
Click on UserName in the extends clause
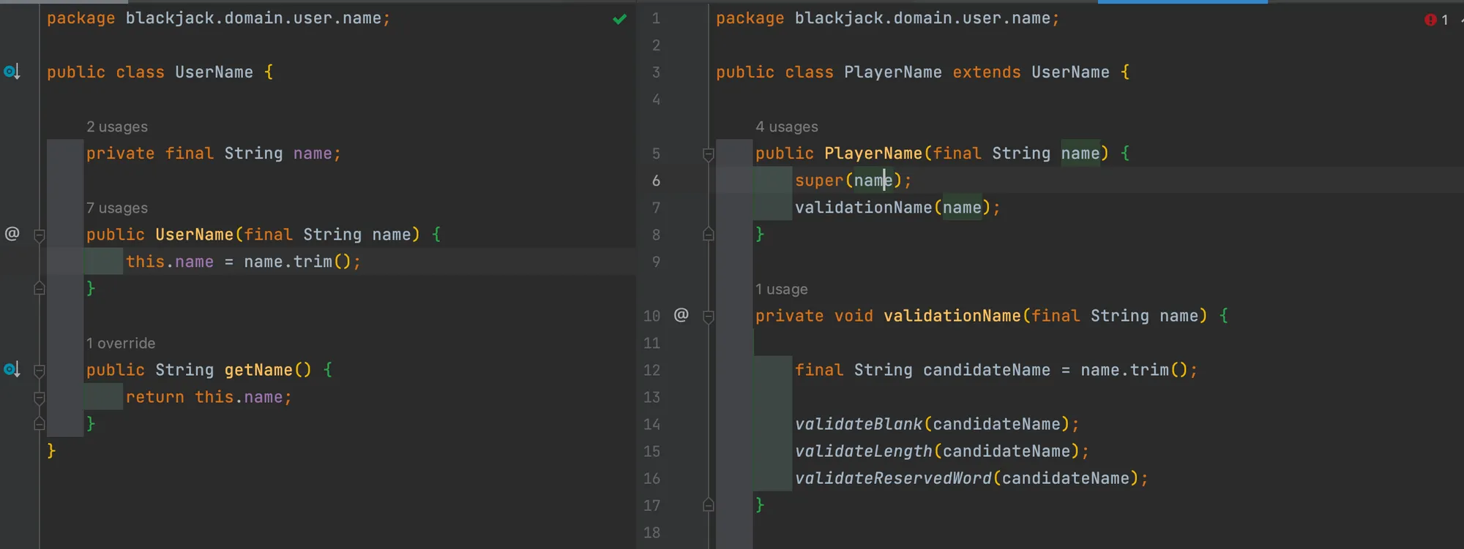click(x=1070, y=72)
